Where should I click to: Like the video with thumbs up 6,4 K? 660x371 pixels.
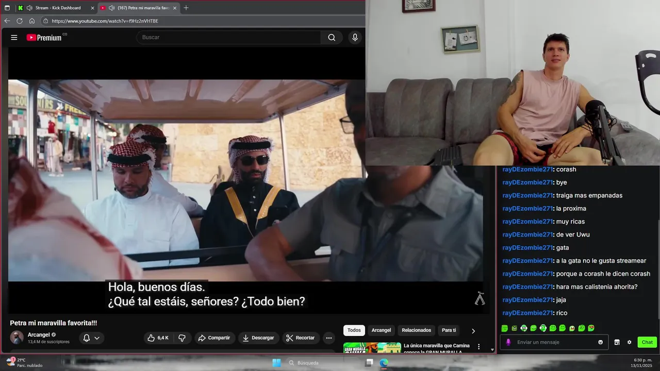[x=158, y=338]
